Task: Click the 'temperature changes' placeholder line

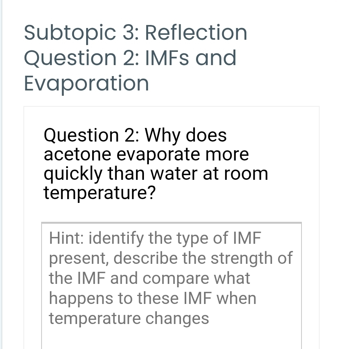Action: coord(129,318)
